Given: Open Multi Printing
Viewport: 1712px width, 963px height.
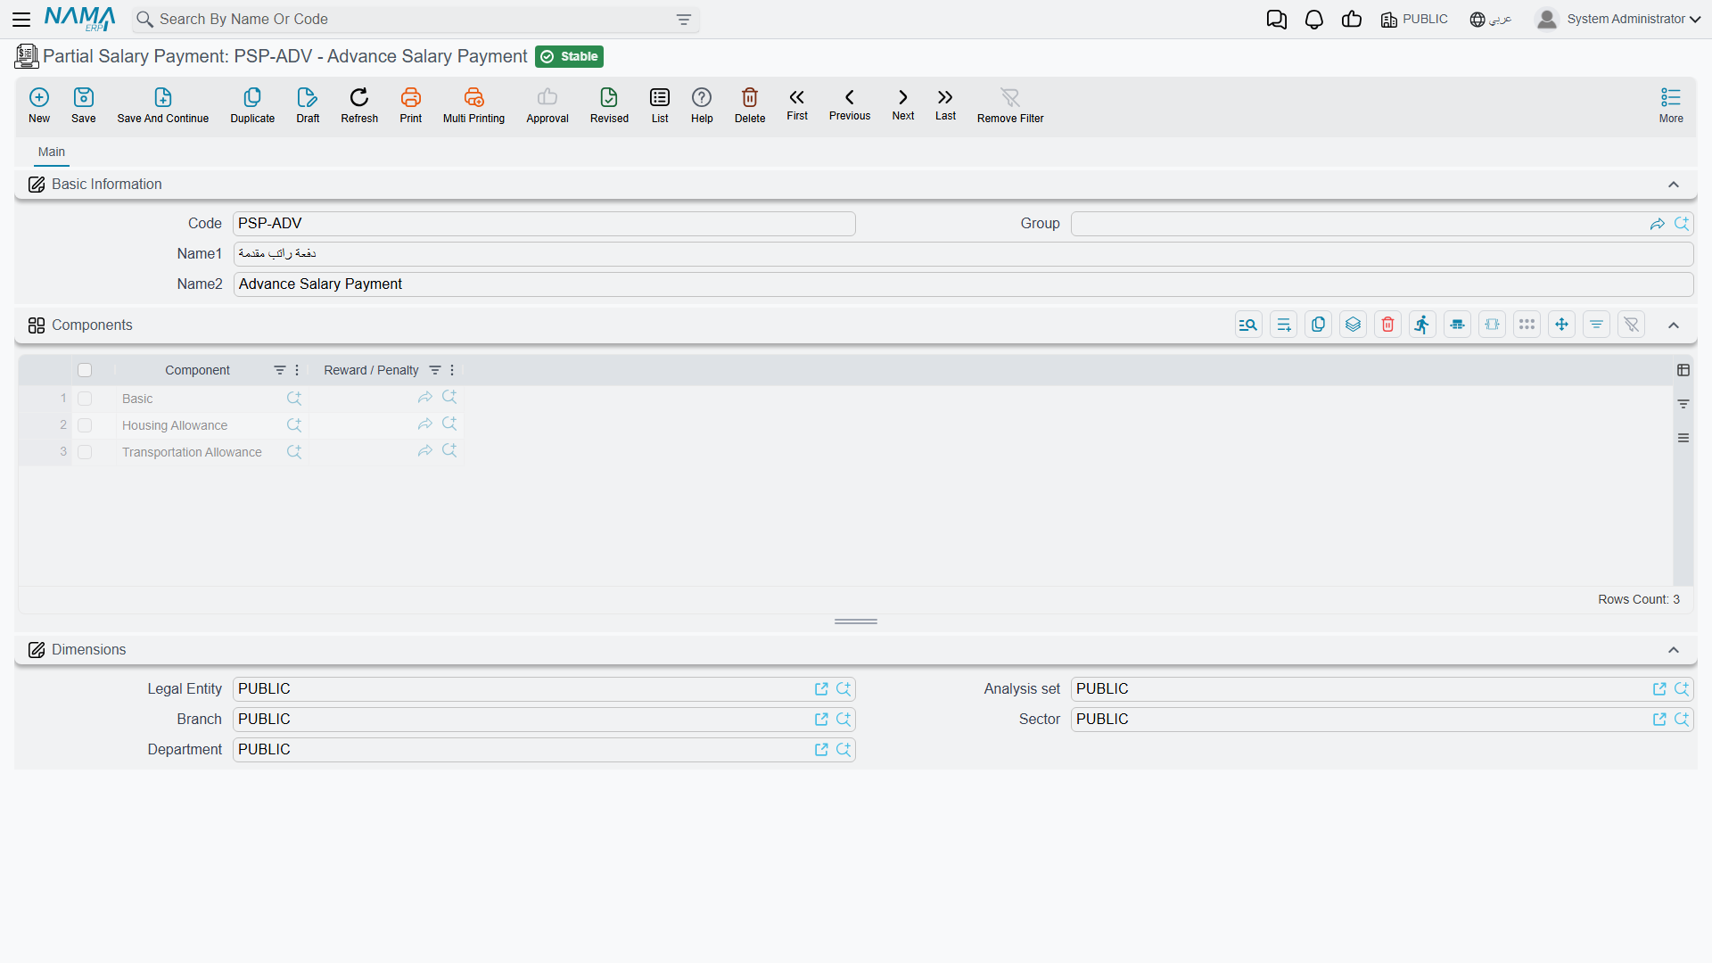Looking at the screenshot, I should (473, 105).
